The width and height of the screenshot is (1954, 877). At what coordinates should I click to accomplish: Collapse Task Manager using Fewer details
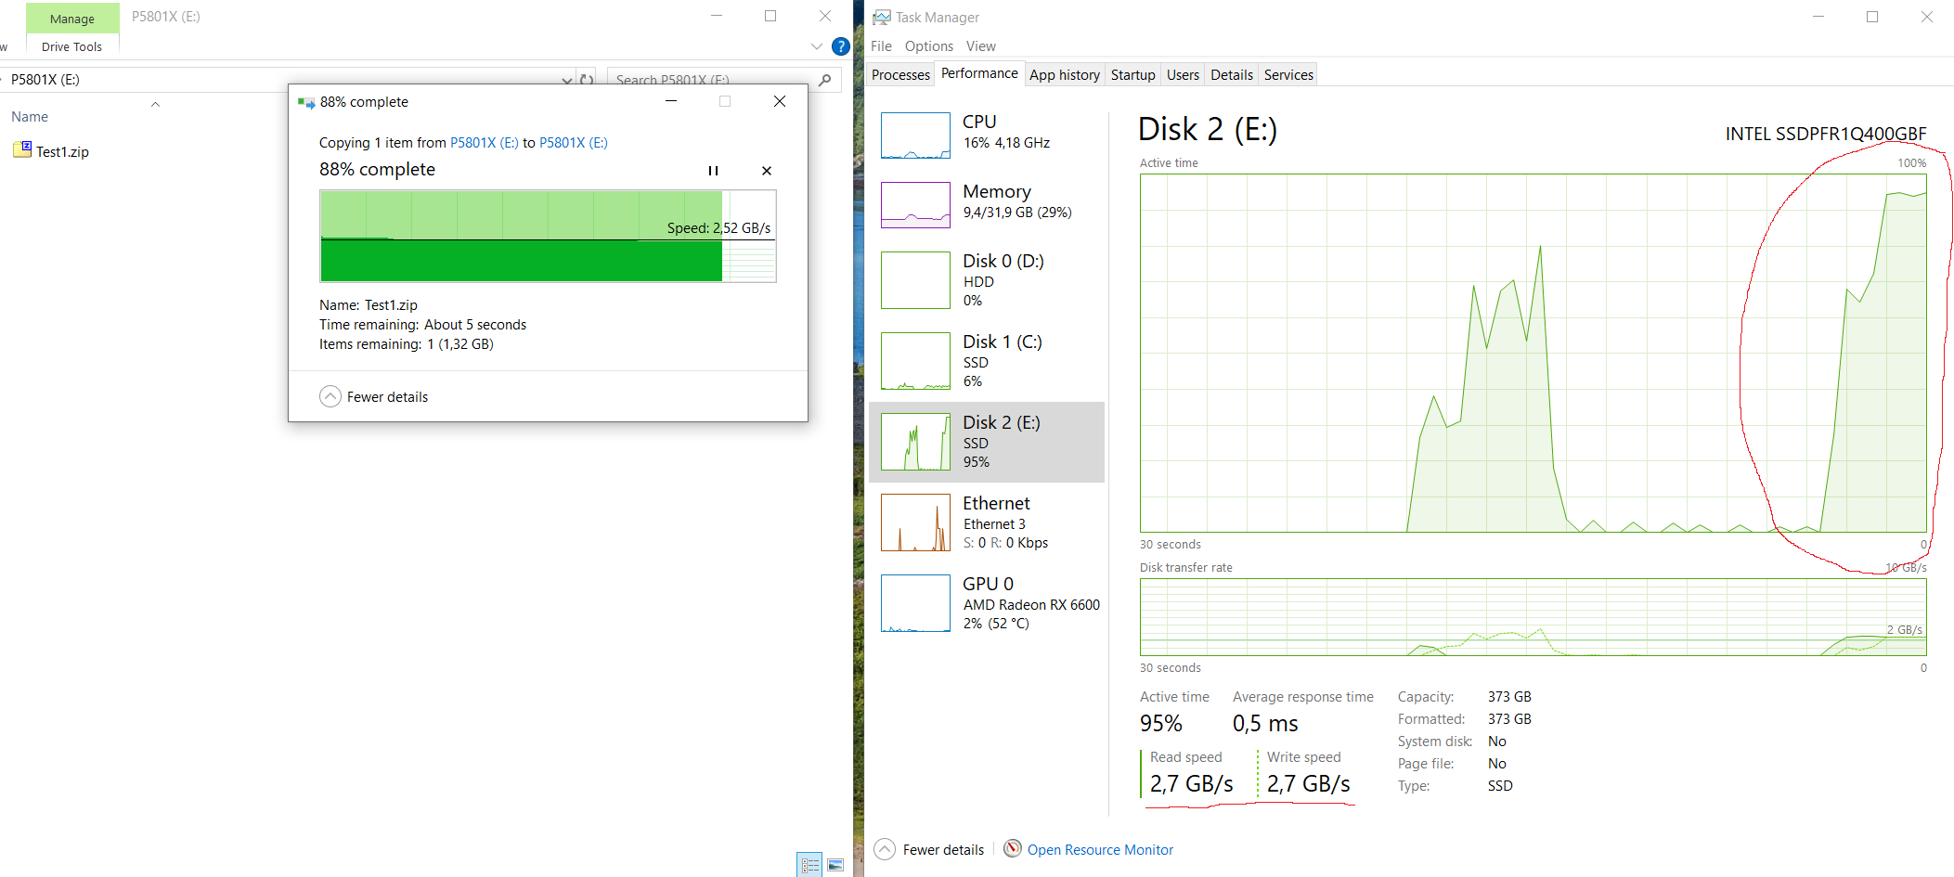coord(929,849)
